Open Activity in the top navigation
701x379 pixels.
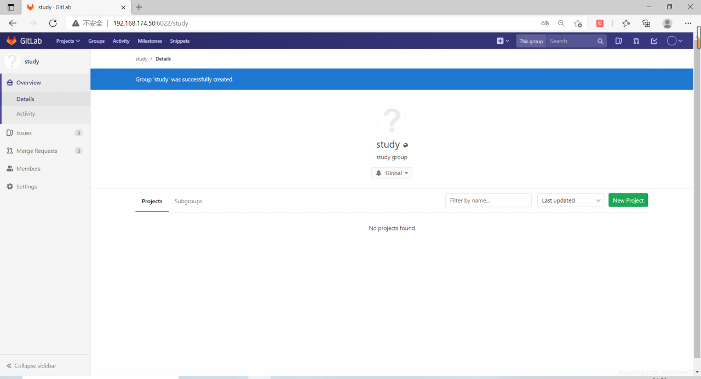pyautogui.click(x=121, y=41)
